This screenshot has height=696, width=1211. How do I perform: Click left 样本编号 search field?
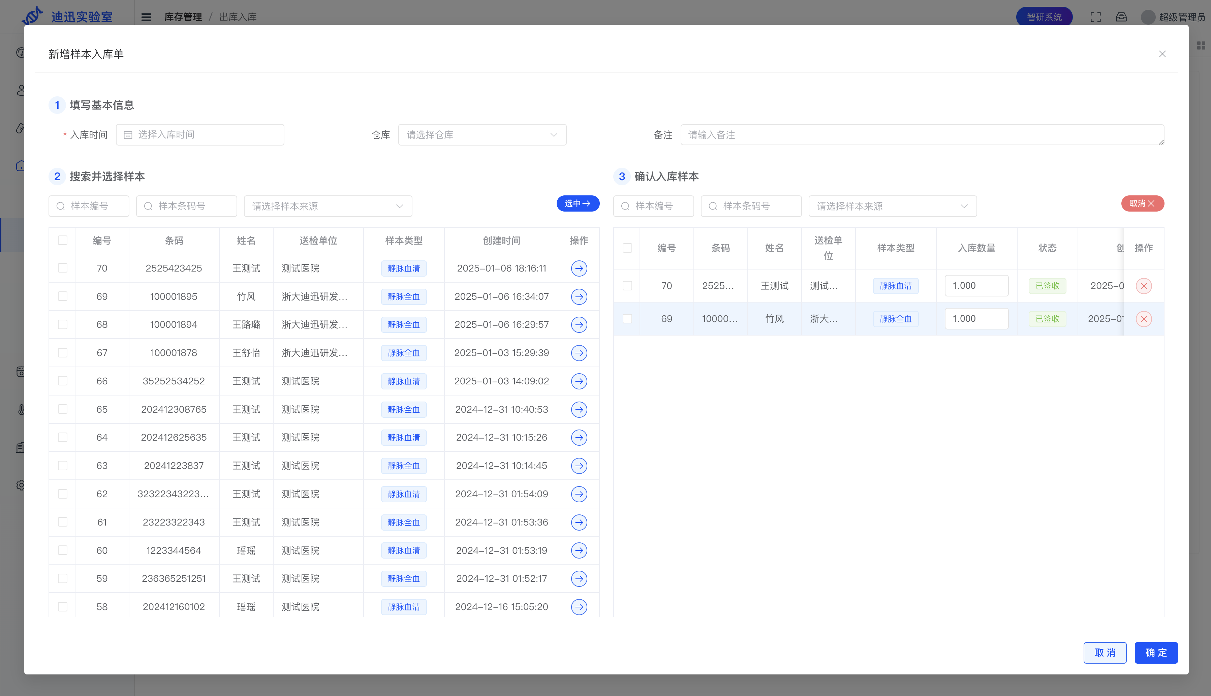[x=89, y=206]
